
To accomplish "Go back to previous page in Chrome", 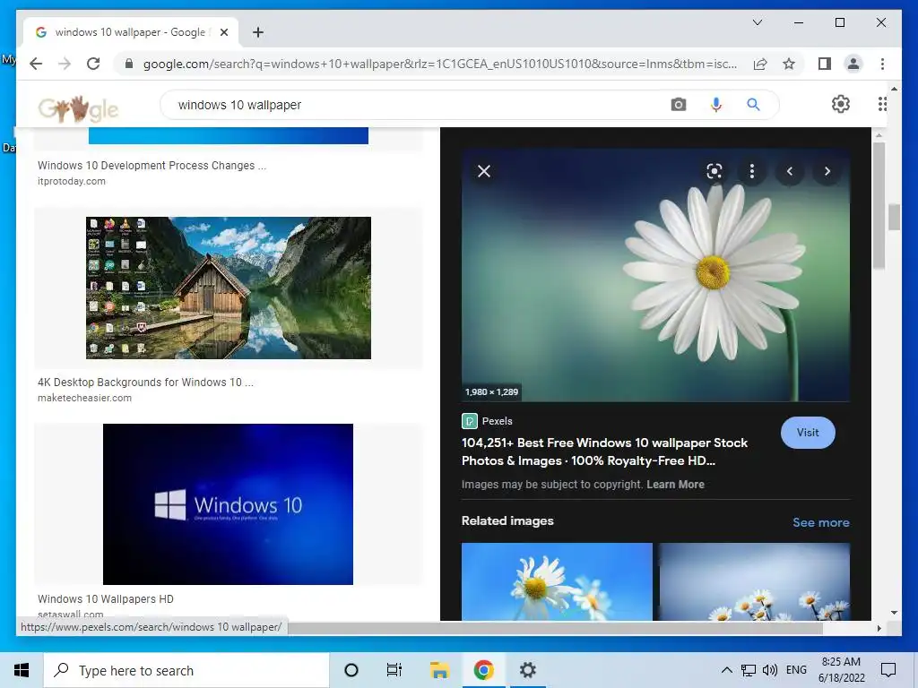I will pos(36,64).
